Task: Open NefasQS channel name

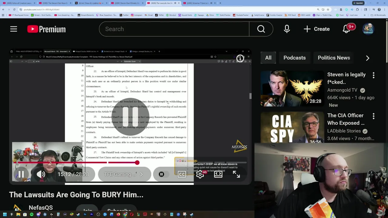Action: pos(41,208)
